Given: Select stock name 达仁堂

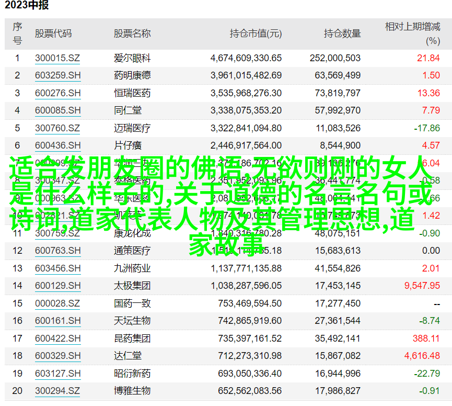Looking at the screenshot, I should tap(128, 356).
